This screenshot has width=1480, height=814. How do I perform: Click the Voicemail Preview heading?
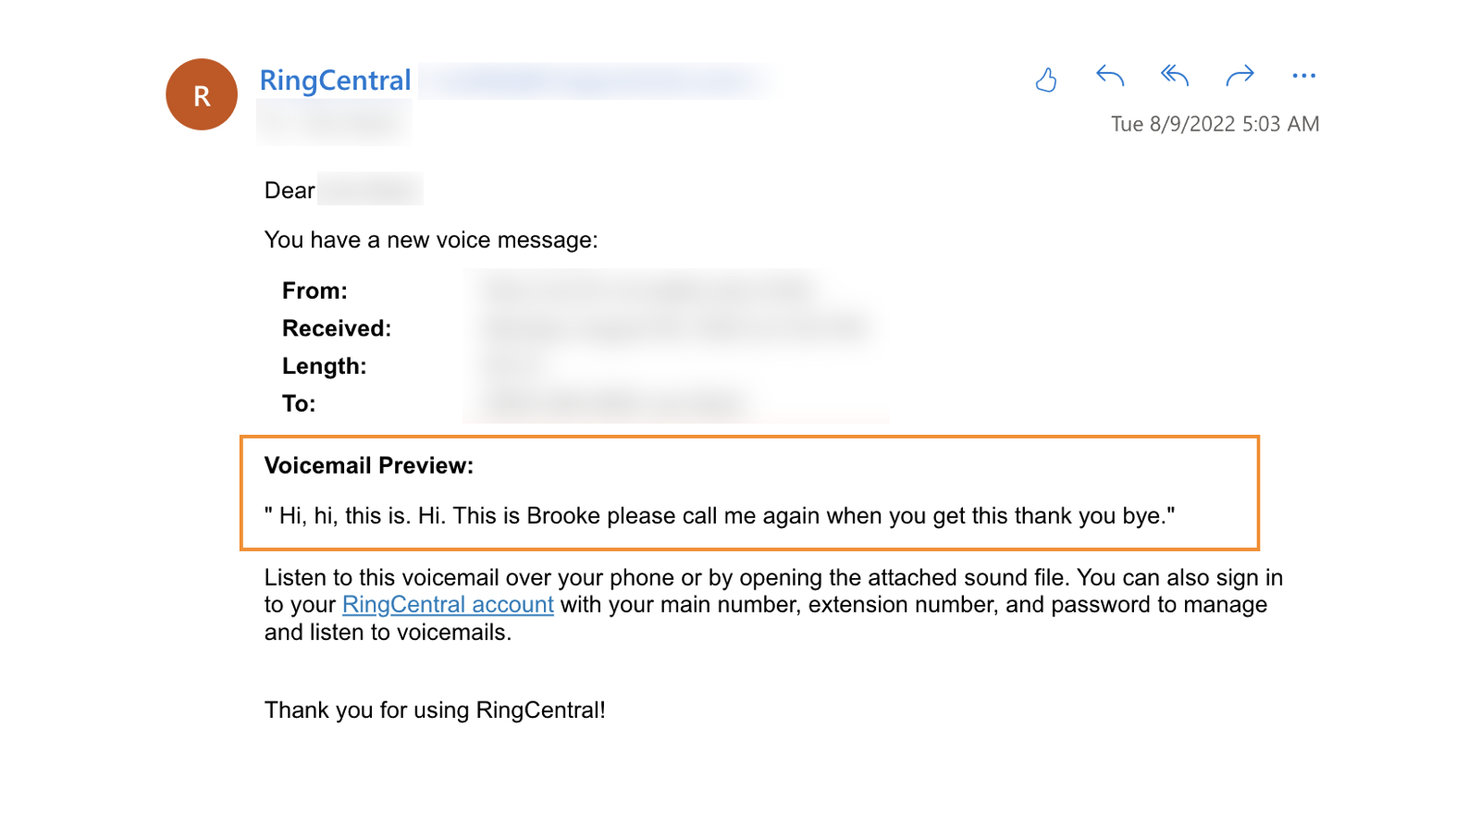369,465
